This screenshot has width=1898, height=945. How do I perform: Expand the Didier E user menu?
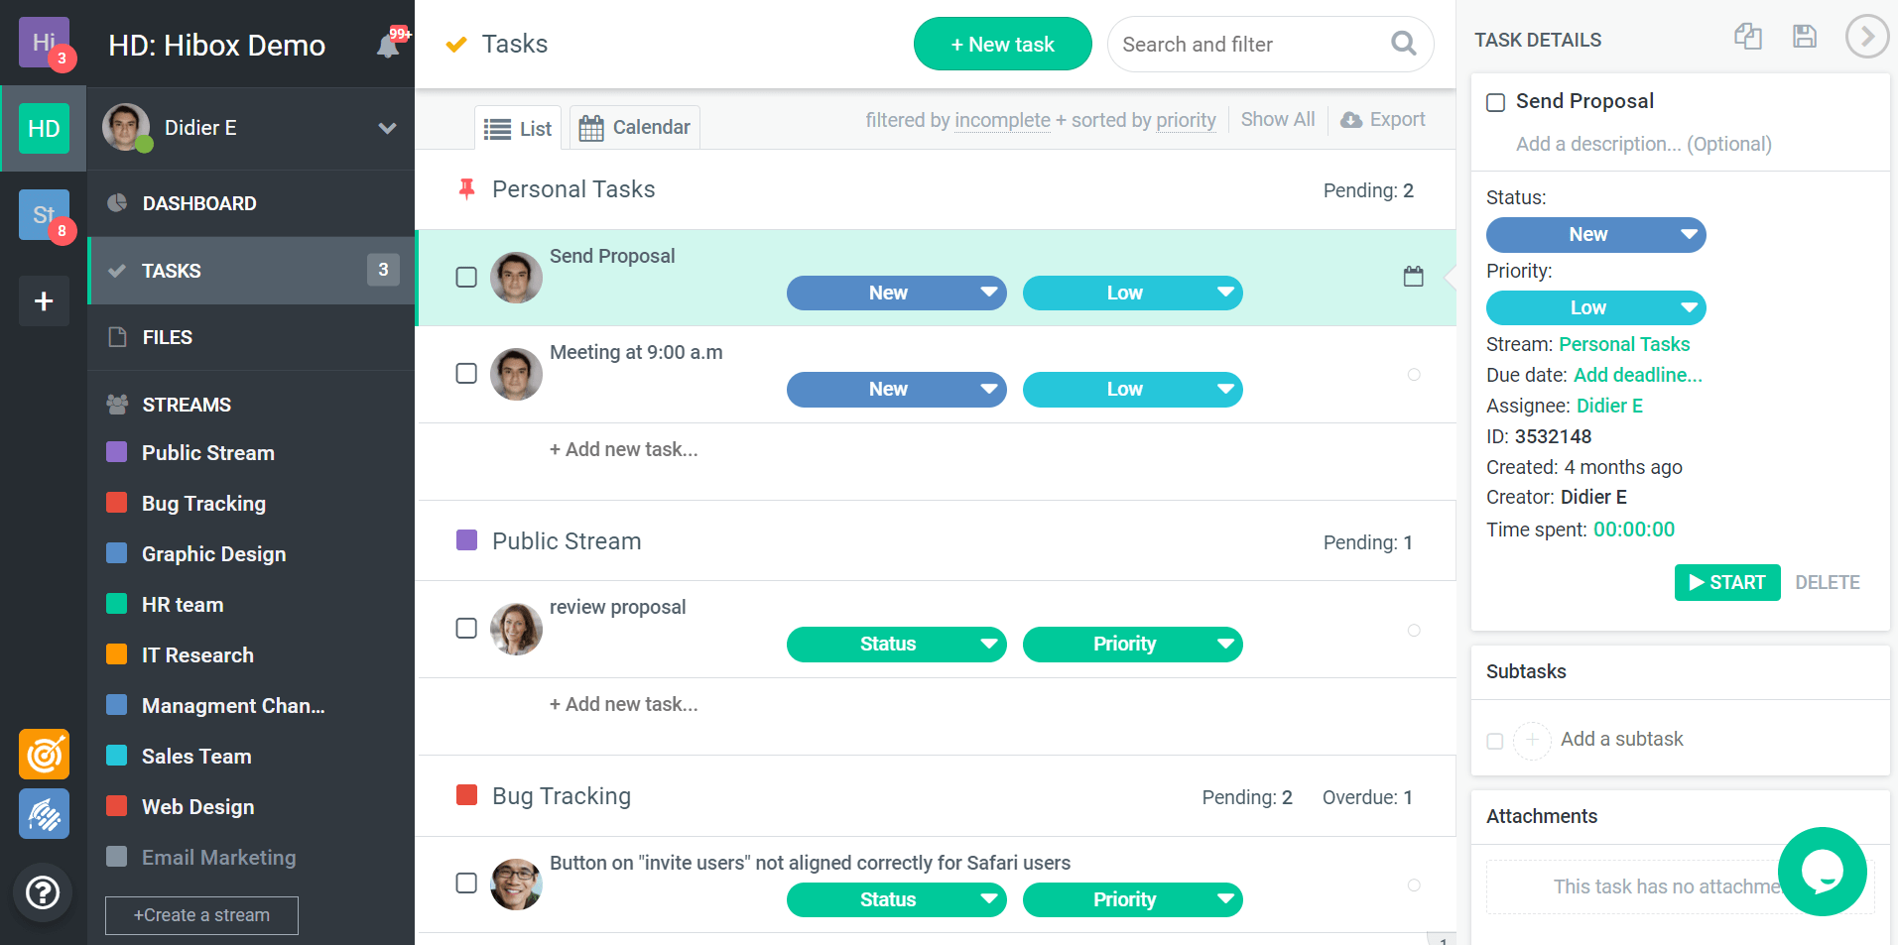tap(387, 128)
